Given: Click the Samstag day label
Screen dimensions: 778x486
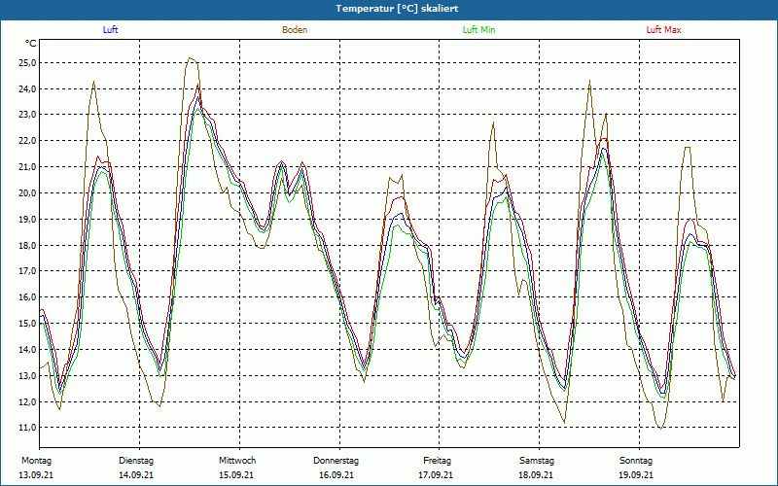Looking at the screenshot, I should tap(537, 461).
